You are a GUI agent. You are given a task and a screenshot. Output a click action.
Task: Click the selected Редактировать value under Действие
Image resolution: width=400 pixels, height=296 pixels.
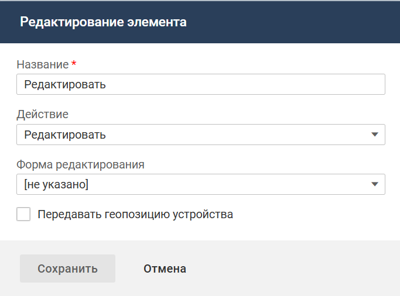click(65, 135)
